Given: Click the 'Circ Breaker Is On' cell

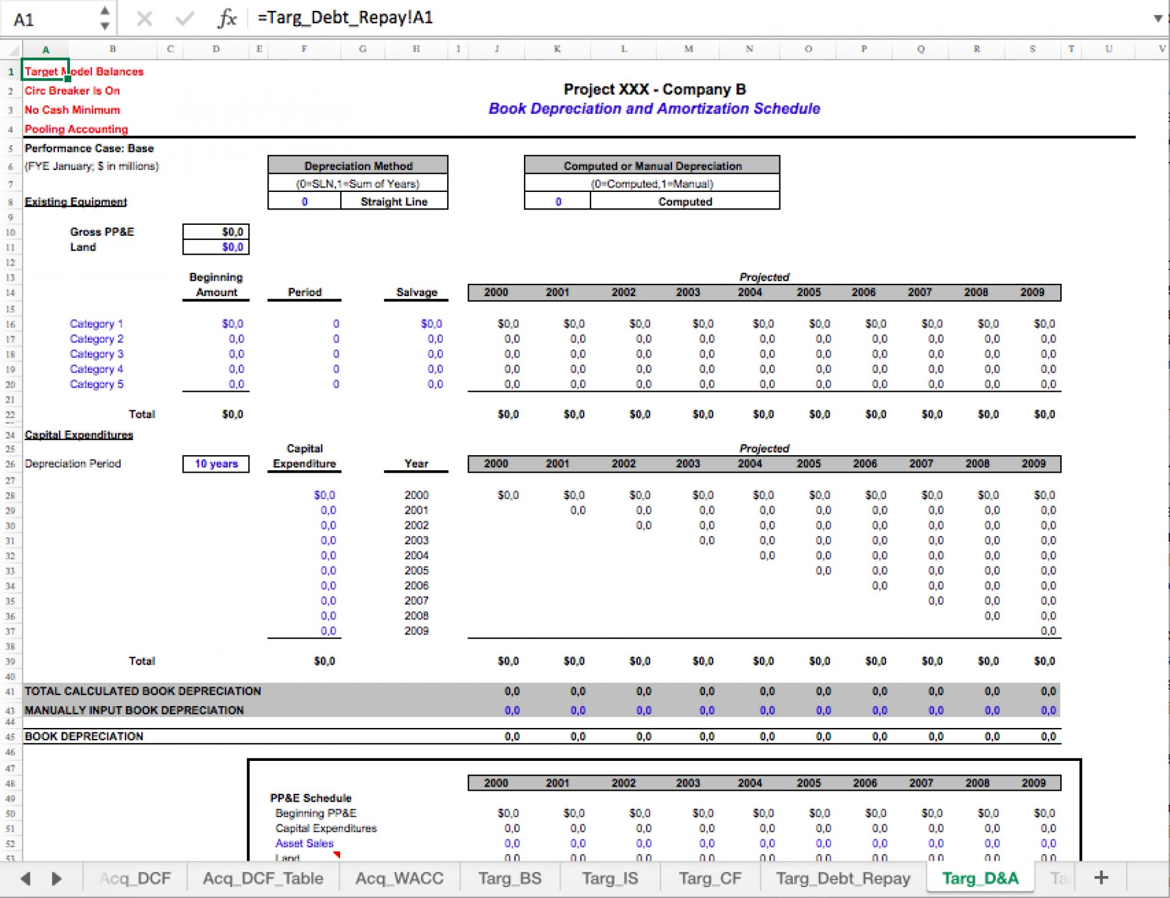Looking at the screenshot, I should point(72,91).
